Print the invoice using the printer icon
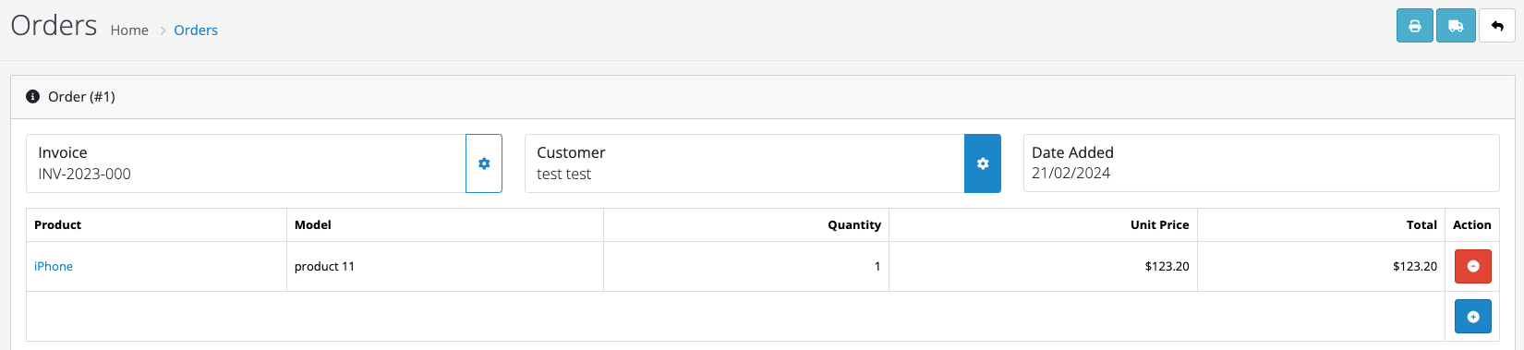Image resolution: width=1524 pixels, height=350 pixels. tap(1414, 26)
